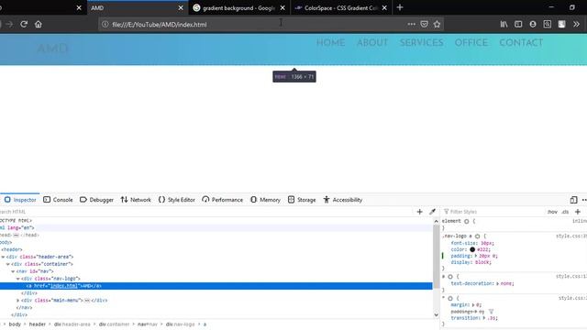The width and height of the screenshot is (587, 330).
Task: Expand transition shorthand arrow
Action: (484, 318)
